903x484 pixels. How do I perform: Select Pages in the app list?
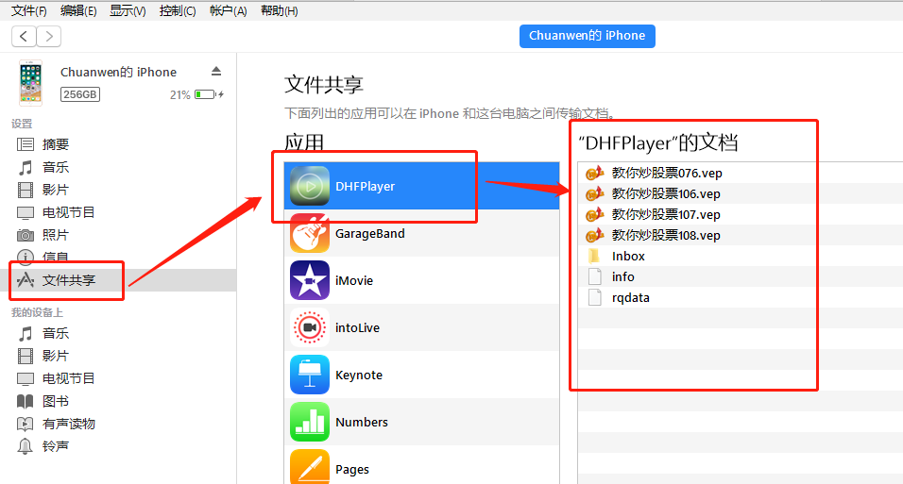coord(421,465)
